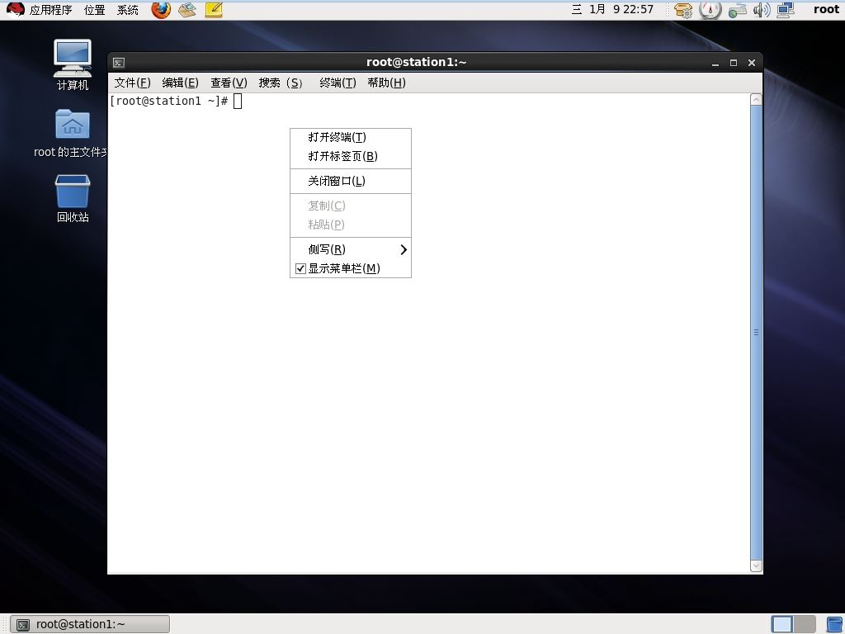Viewport: 845px width, 634px height.
Task: Click the network computers display tray icon
Action: point(786,10)
